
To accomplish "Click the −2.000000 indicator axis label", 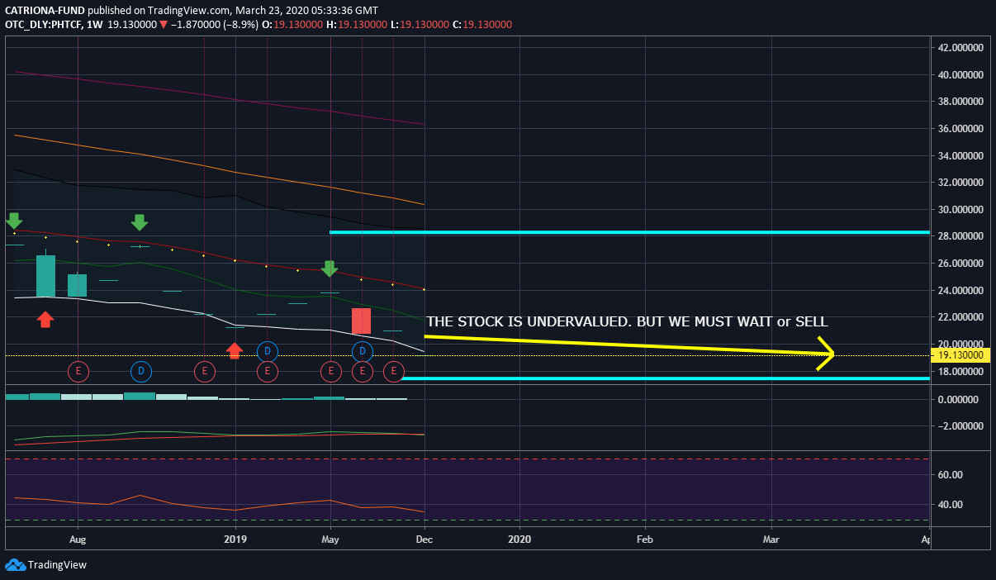I will click(960, 426).
